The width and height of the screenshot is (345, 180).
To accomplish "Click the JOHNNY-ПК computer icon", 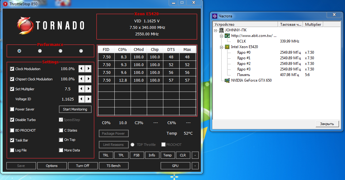I will 221,30.
